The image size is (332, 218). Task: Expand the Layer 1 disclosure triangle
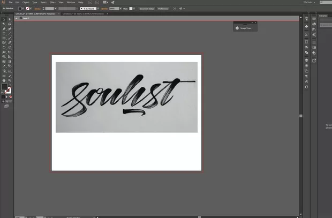pos(21,18)
